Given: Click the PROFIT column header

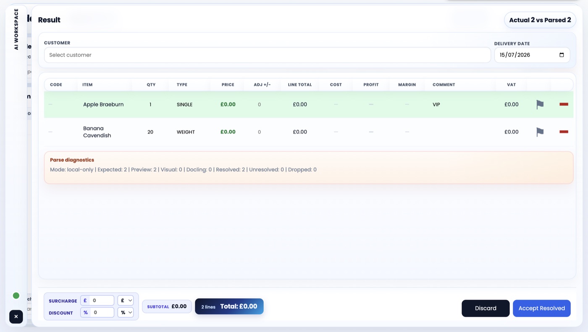Looking at the screenshot, I should (371, 85).
